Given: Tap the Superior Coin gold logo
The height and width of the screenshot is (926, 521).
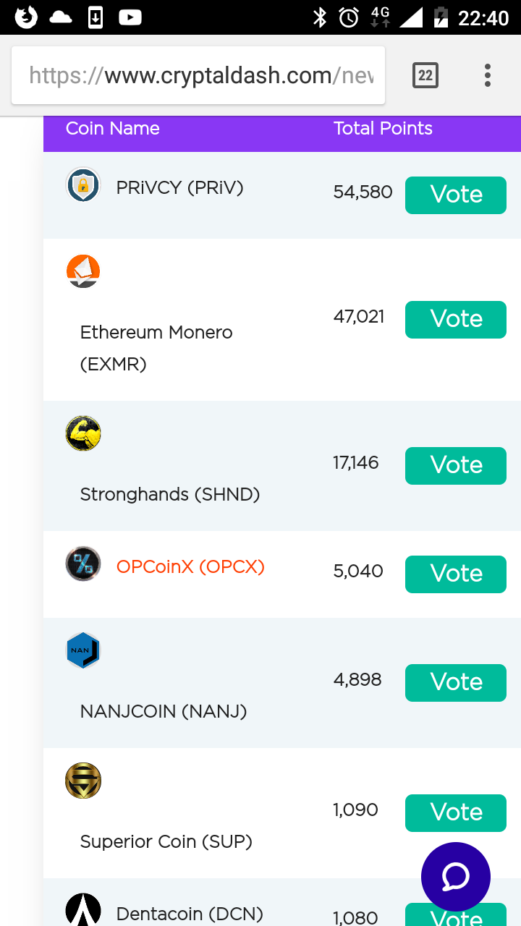Looking at the screenshot, I should coord(83,781).
